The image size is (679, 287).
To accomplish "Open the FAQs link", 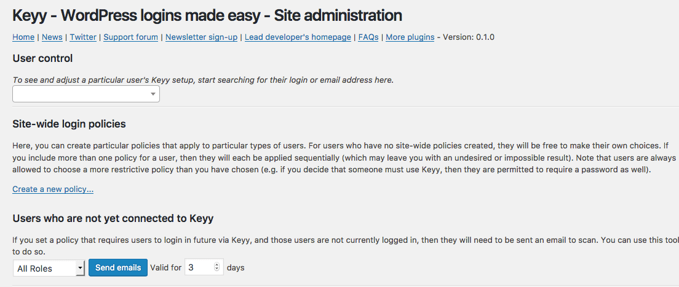I will pos(368,37).
